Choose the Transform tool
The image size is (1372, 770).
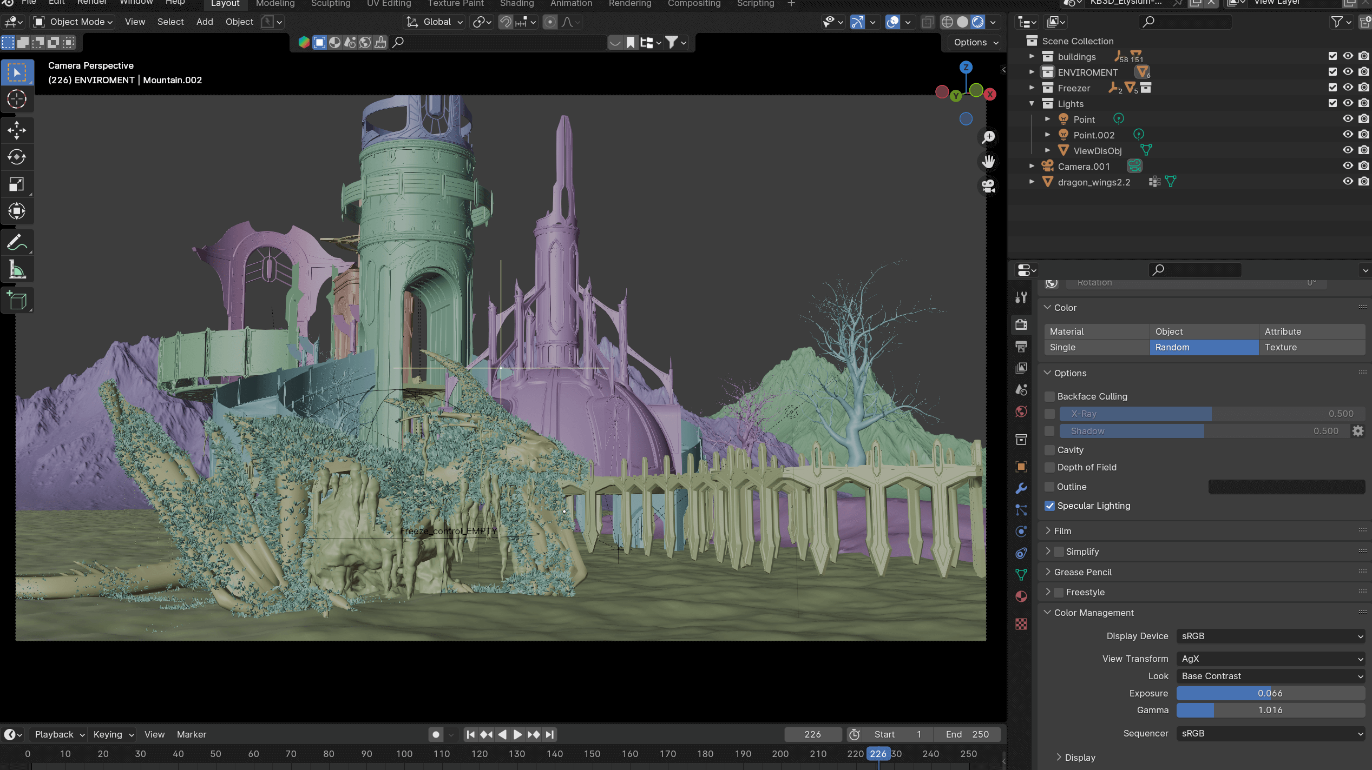coord(17,211)
